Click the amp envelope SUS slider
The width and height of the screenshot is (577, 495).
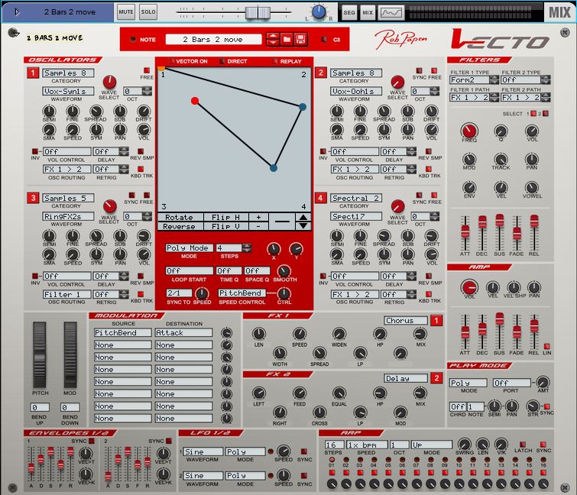coord(499,319)
